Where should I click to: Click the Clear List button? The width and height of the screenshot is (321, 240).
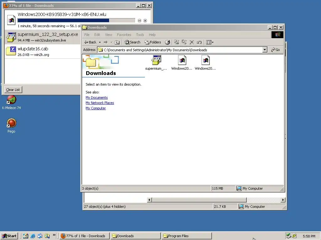(x=13, y=90)
